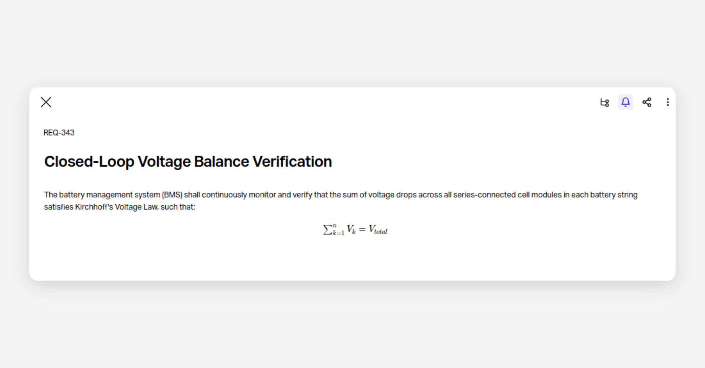The image size is (705, 368).
Task: Click the share icon
Action: [647, 102]
